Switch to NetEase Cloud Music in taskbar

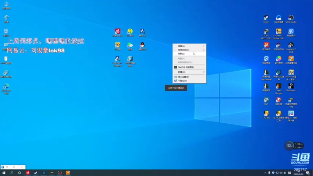click(28, 173)
